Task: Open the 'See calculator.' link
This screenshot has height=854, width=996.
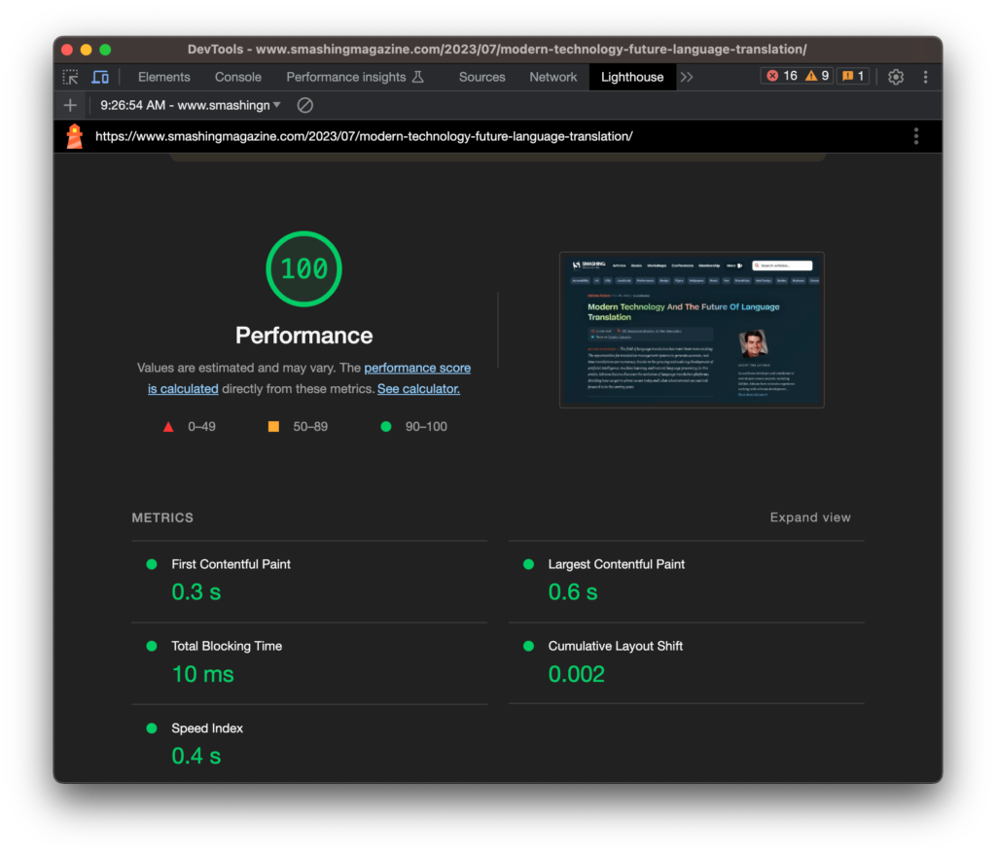Action: 418,389
